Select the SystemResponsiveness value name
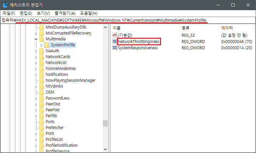Image resolution: width=256 pixels, height=153 pixels. [138, 48]
